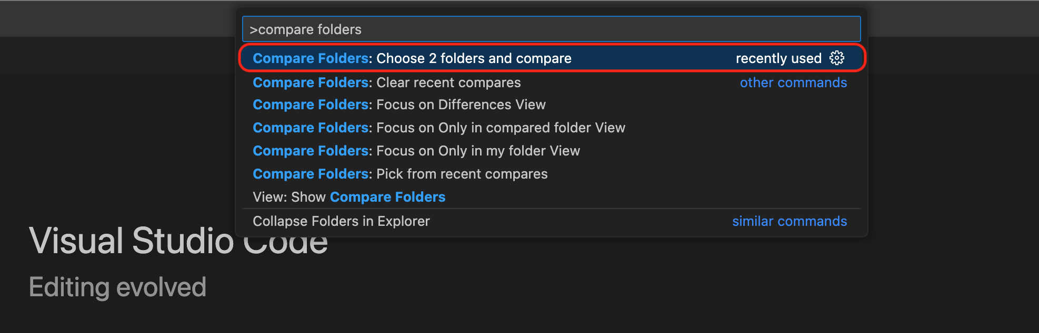Execute "Collapse Folders in Explorer"

(341, 221)
